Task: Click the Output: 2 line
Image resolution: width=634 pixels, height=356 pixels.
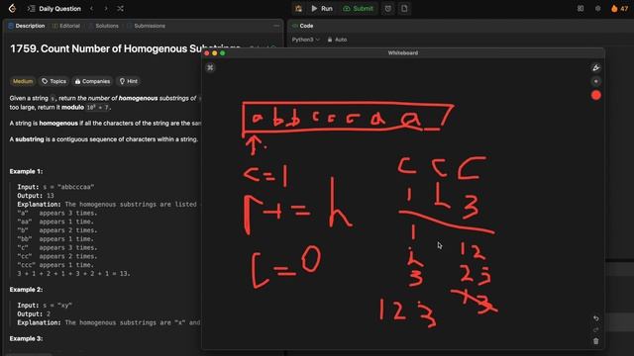Action: [x=34, y=314]
